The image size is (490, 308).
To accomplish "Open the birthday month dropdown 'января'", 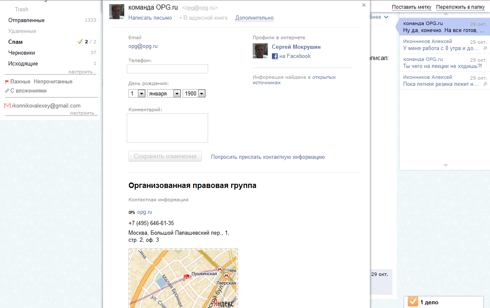I will coord(164,93).
